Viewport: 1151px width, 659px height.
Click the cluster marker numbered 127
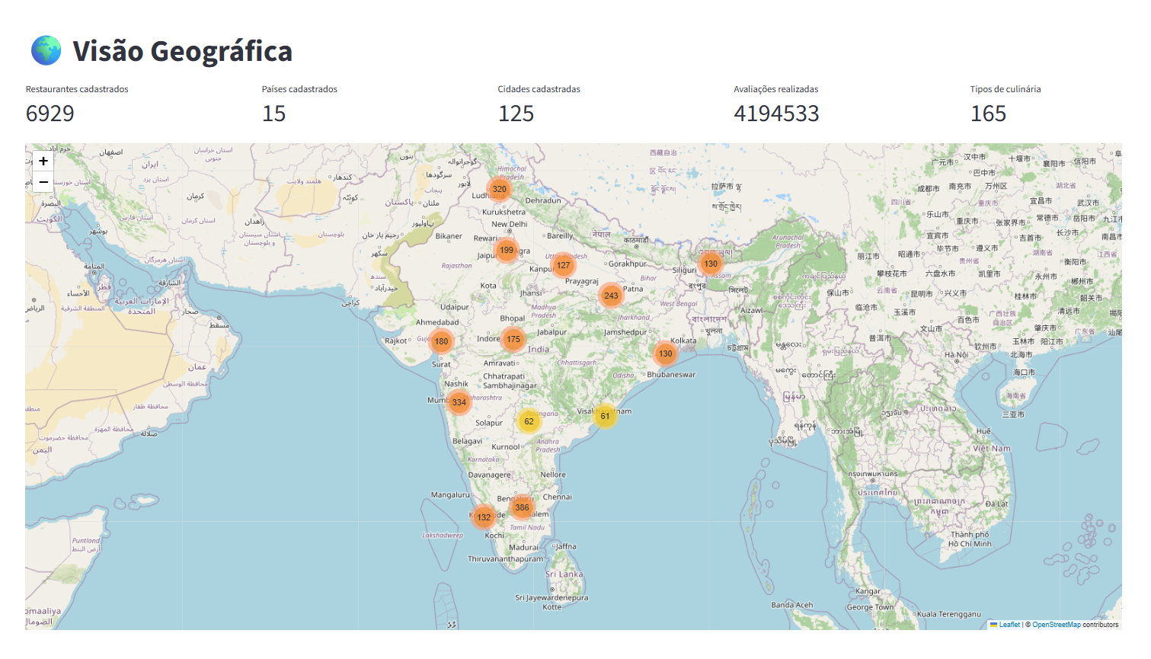pos(563,265)
